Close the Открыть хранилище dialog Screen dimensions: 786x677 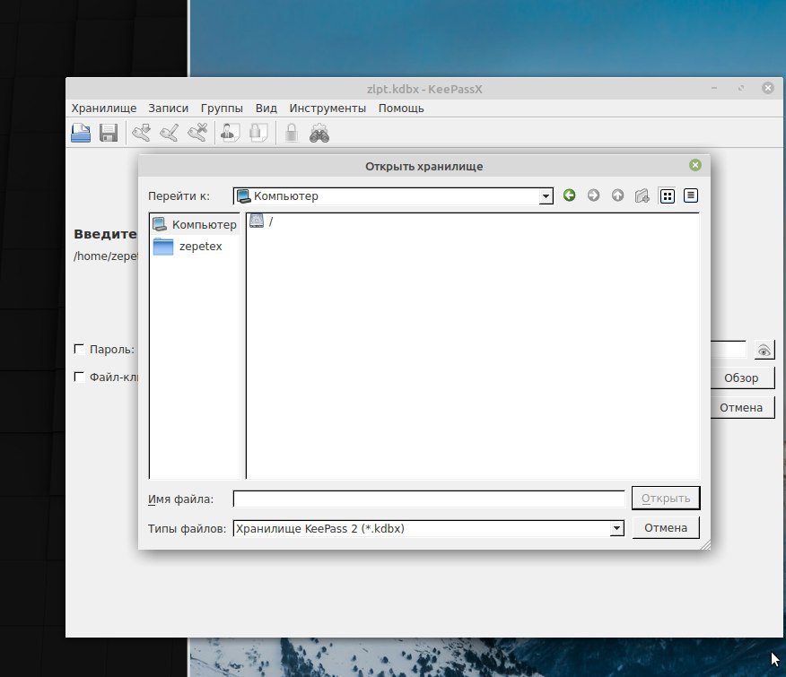tap(695, 165)
